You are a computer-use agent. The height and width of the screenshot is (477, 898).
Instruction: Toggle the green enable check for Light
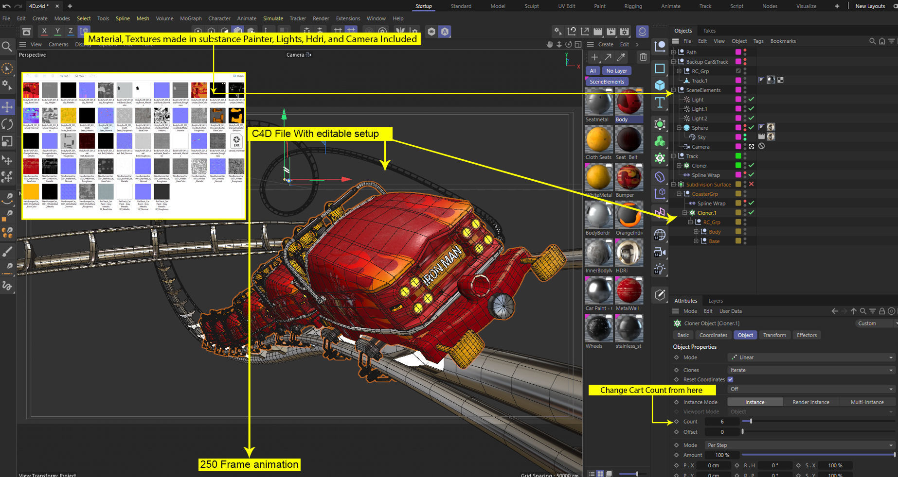tap(751, 99)
